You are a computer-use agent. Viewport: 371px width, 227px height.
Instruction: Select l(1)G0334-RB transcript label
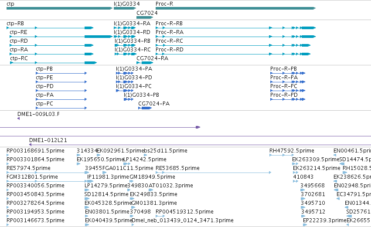[x=133, y=41]
